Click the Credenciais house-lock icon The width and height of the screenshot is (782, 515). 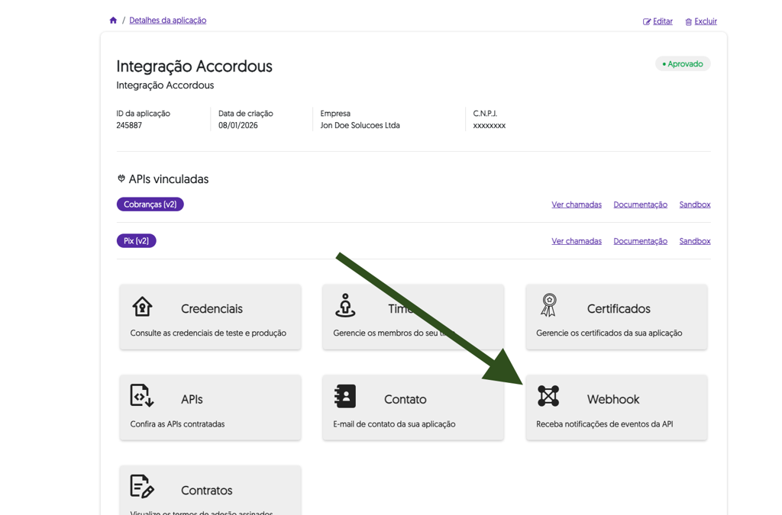(x=142, y=306)
